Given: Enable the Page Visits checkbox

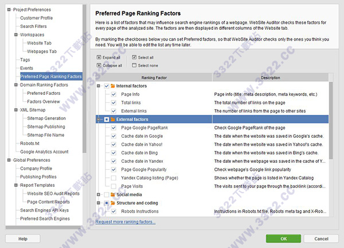Looking at the screenshot, I should (114, 186).
